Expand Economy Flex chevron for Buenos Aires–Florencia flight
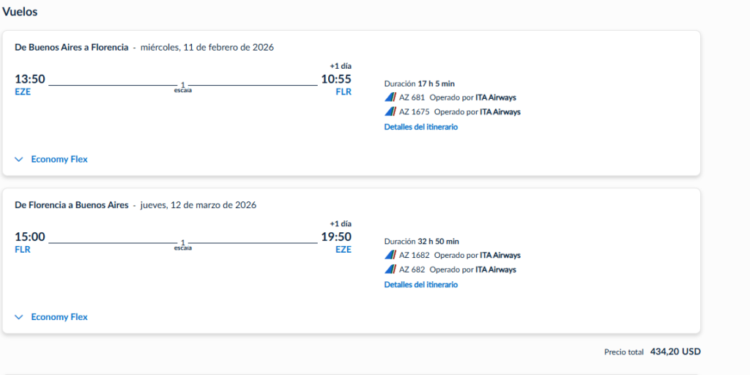The height and width of the screenshot is (375, 750). [x=19, y=159]
